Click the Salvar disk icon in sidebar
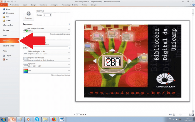Screen dimensions: 195x122 (x=4, y=9)
